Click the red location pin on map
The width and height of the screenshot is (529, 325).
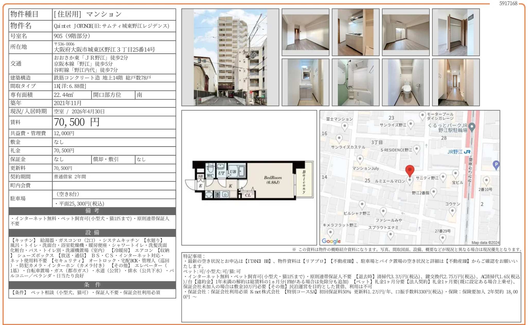(x=410, y=170)
